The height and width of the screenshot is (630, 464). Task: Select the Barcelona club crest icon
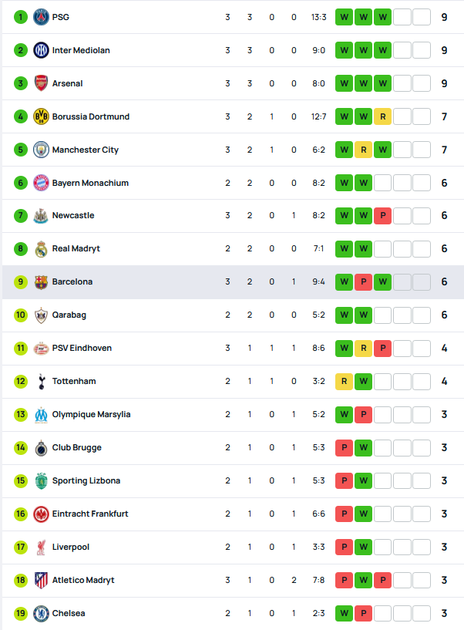pyautogui.click(x=41, y=282)
